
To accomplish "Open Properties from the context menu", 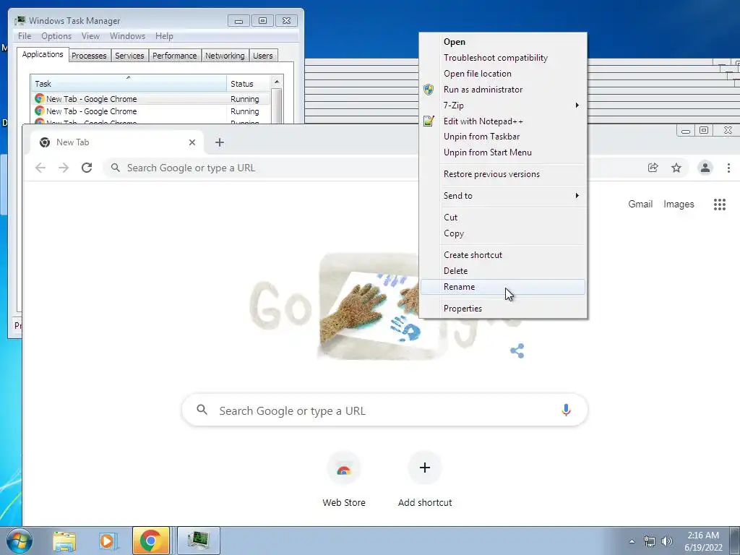I will tap(503, 309).
